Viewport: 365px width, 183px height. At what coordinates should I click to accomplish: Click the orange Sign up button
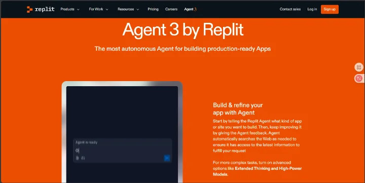pyautogui.click(x=330, y=9)
